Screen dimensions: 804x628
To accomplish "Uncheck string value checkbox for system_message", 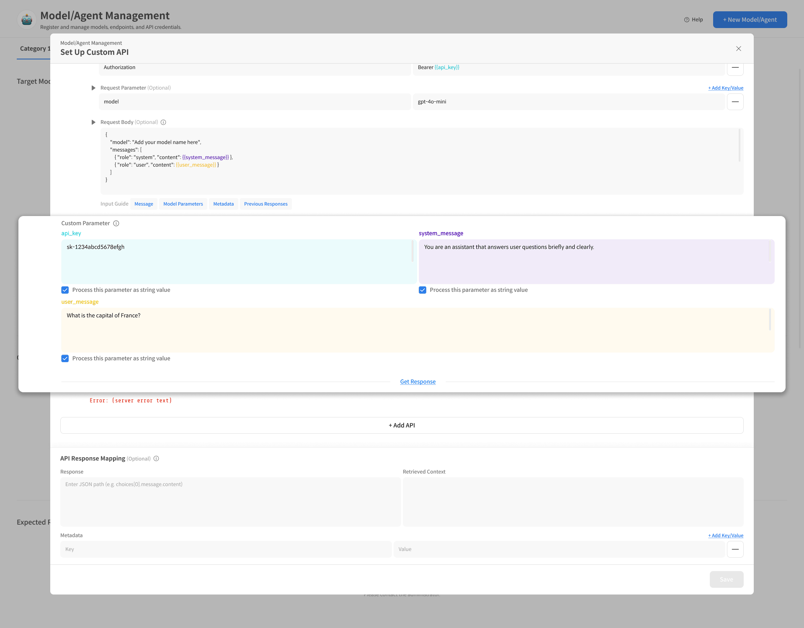I will [x=423, y=290].
